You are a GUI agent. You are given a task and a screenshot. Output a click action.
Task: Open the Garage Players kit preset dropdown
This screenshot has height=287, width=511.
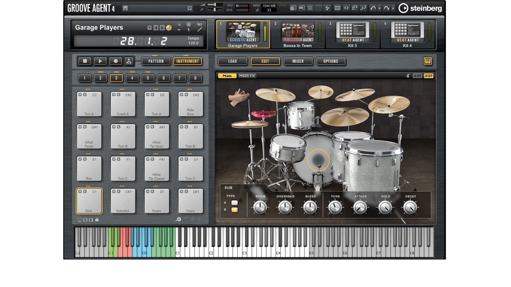(149, 28)
